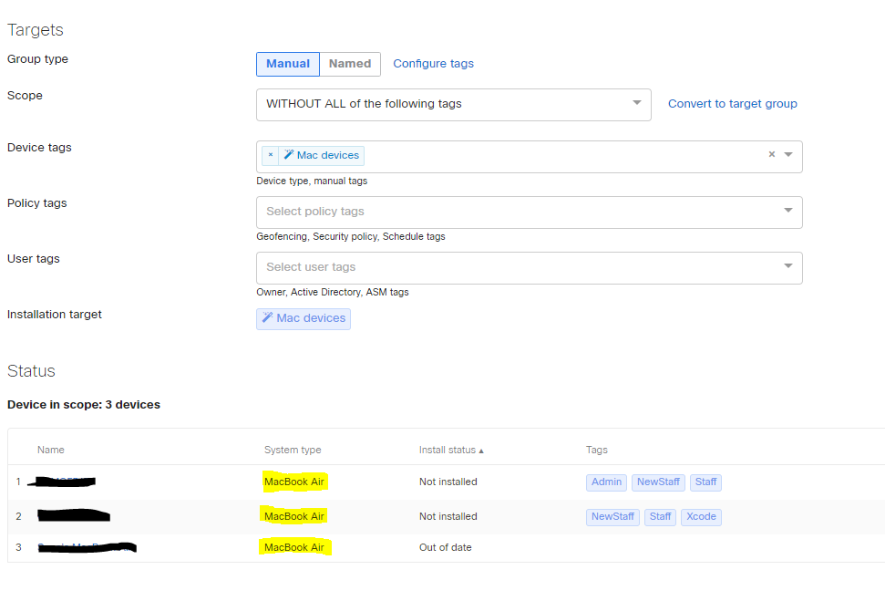The height and width of the screenshot is (601, 885).
Task: Open the Select policy tags dropdown
Action: (x=529, y=212)
